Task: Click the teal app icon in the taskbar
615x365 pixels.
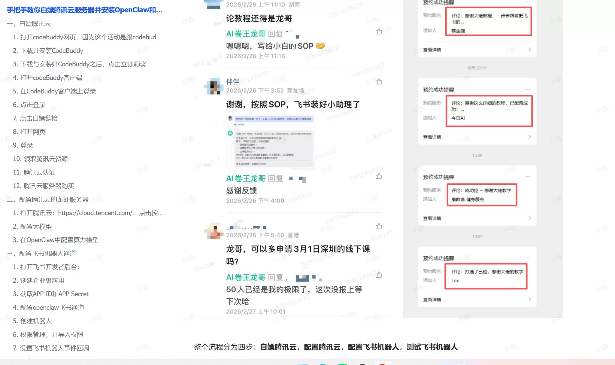Action: click(323, 363)
